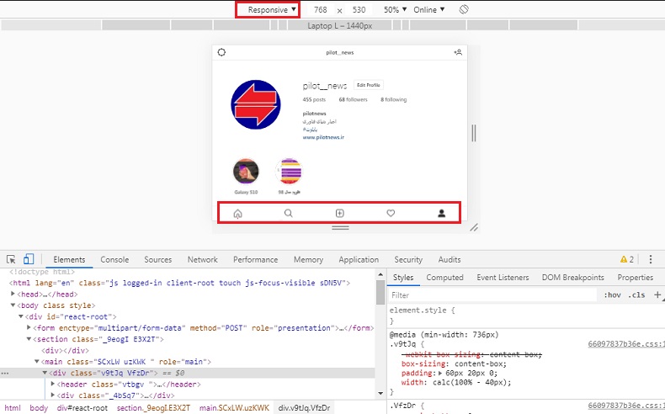Switch to the Styles pane tab
665x414 pixels.
tap(403, 278)
